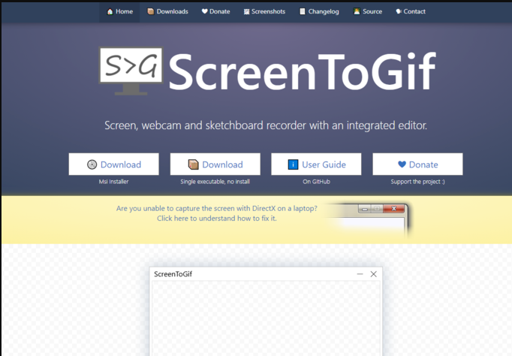Click the blue info icon on User Guide

[x=293, y=164]
